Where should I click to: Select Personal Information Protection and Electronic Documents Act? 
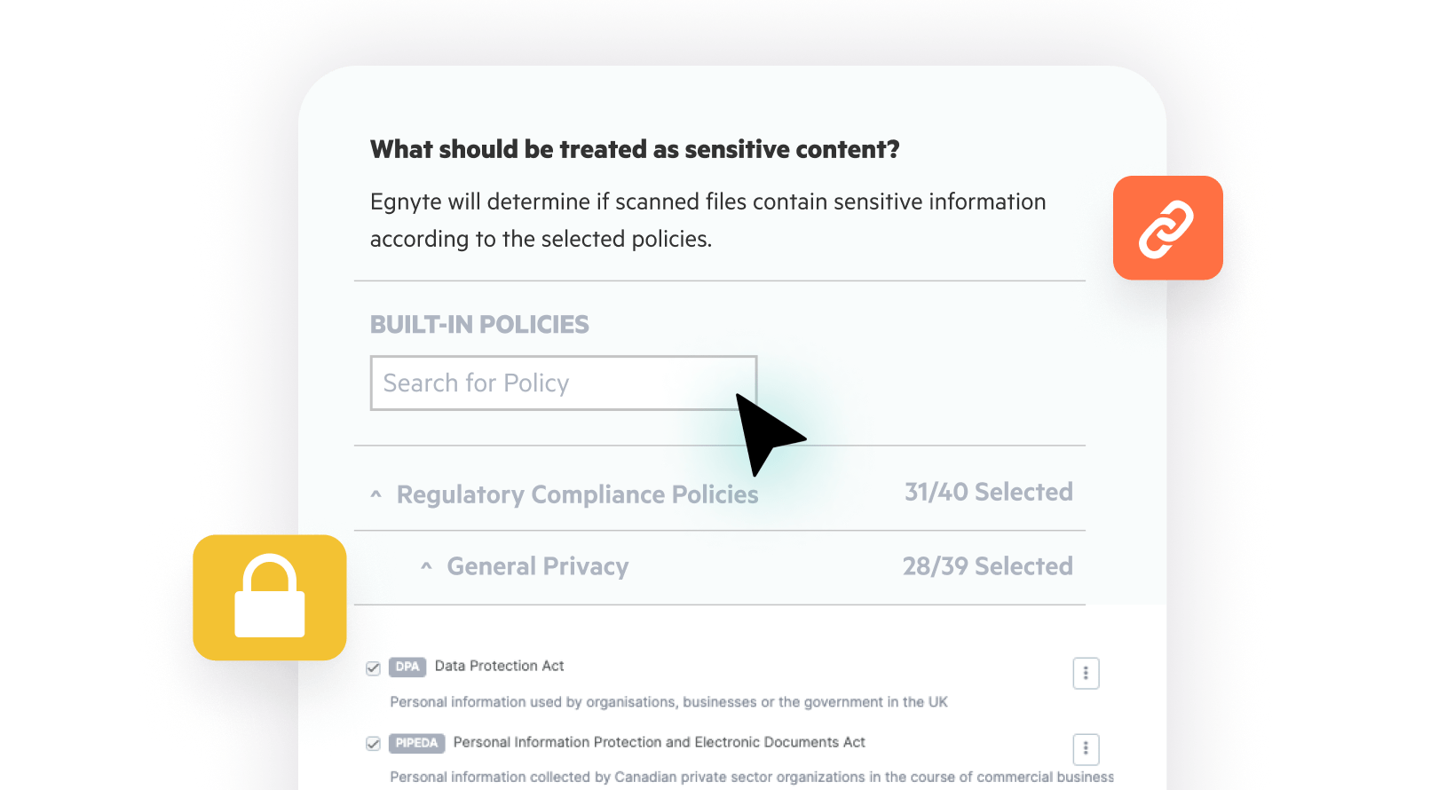[660, 742]
